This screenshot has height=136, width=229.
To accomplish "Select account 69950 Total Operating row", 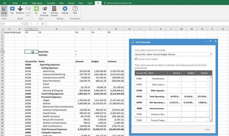I will pyautogui.click(x=172, y=97).
